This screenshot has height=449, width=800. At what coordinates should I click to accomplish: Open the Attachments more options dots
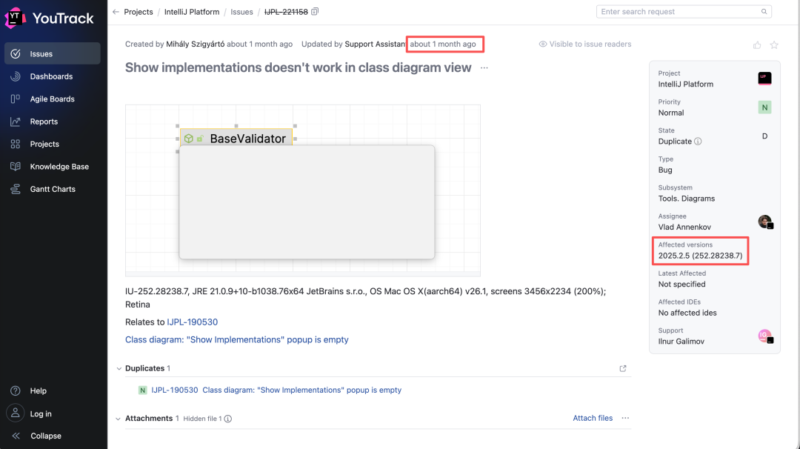click(x=625, y=418)
